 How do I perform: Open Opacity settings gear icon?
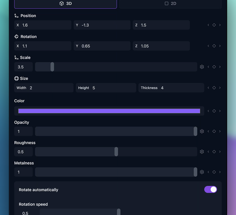pyautogui.click(x=202, y=131)
